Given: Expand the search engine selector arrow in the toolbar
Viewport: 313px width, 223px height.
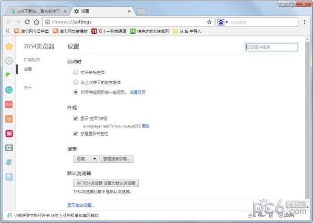Looking at the screenshot, I should coord(227,22).
